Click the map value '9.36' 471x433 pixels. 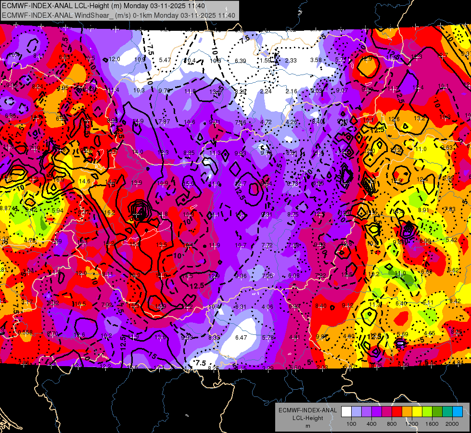(241, 276)
